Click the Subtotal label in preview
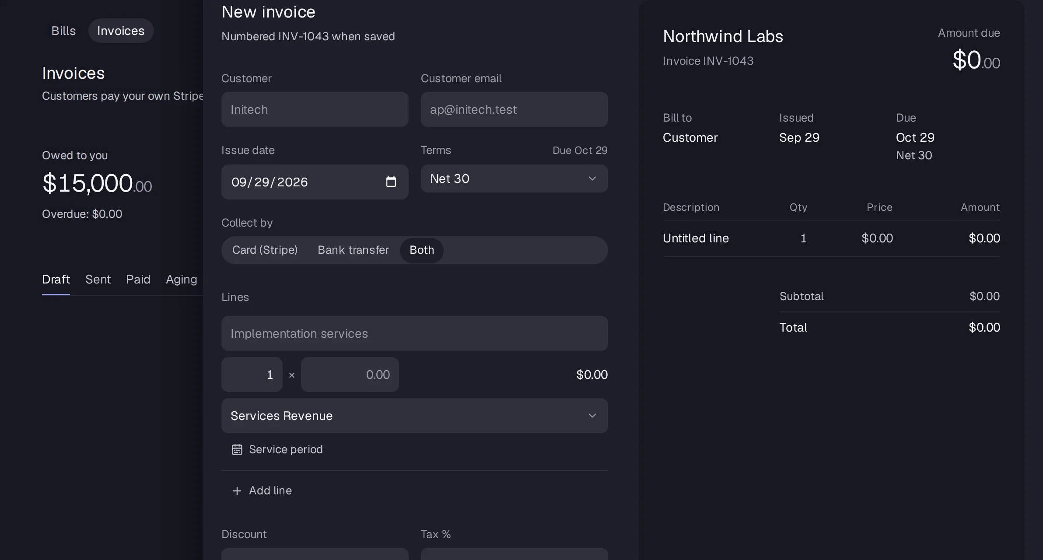The image size is (1043, 560). [801, 296]
